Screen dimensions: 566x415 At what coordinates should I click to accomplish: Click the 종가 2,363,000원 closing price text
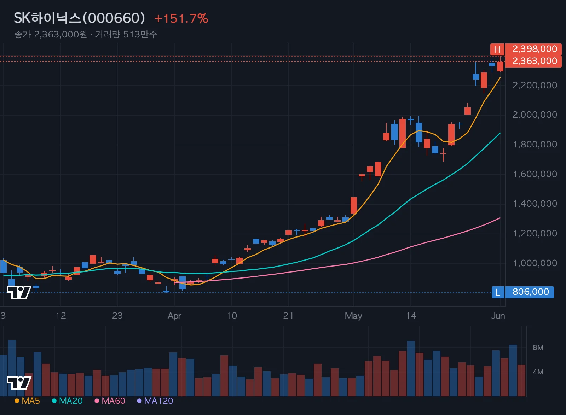[x=51, y=34]
